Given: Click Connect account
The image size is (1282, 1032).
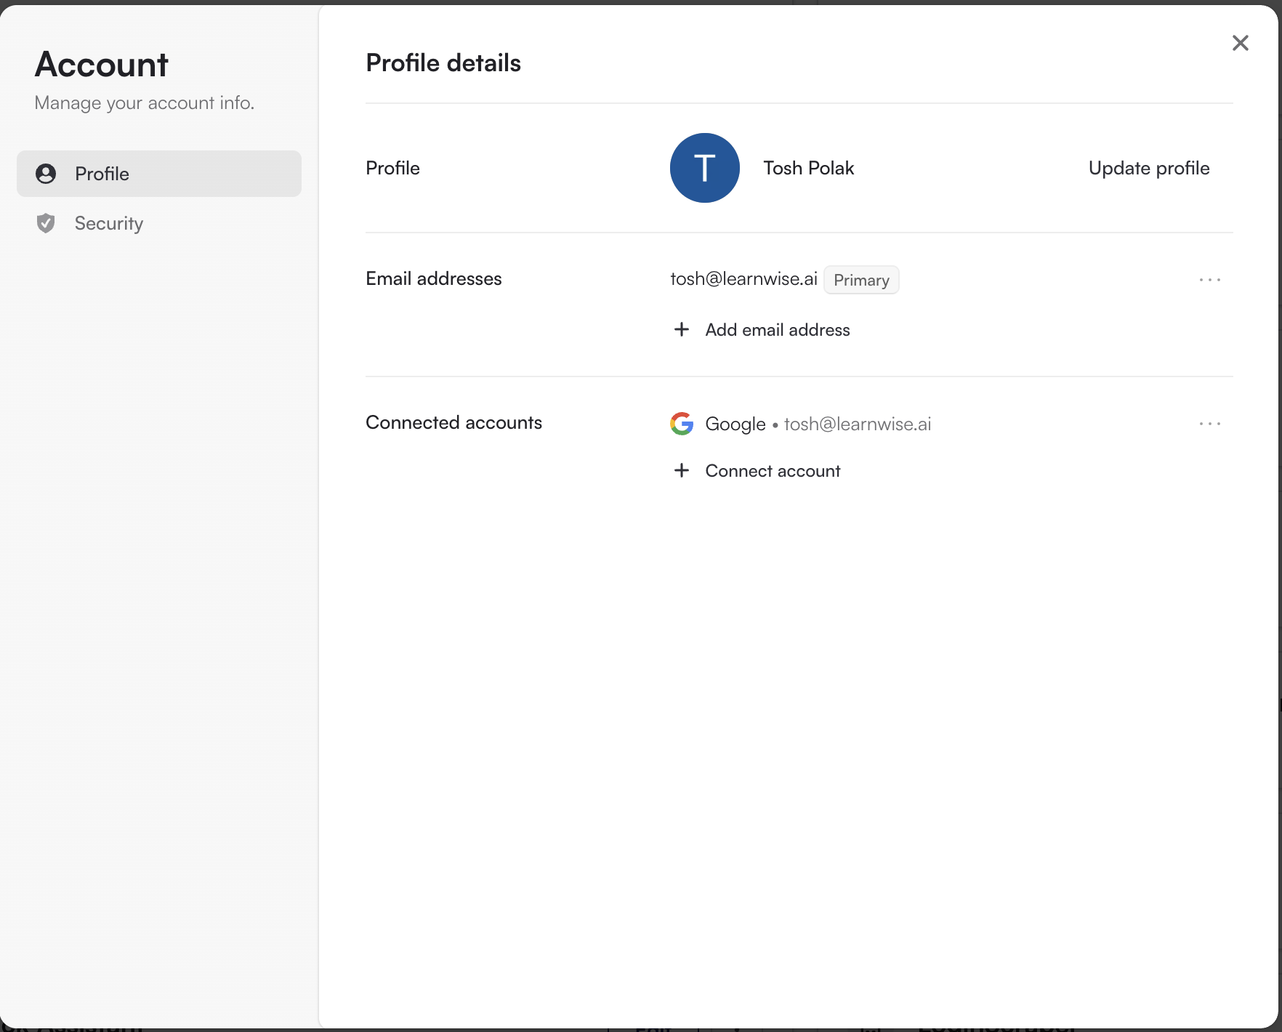Looking at the screenshot, I should pos(773,471).
